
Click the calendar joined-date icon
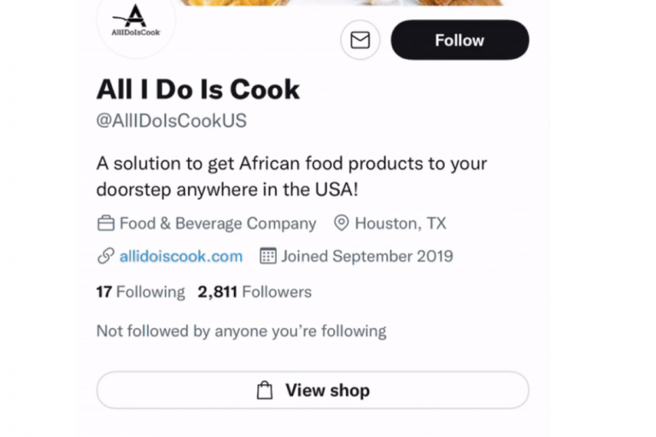(268, 256)
